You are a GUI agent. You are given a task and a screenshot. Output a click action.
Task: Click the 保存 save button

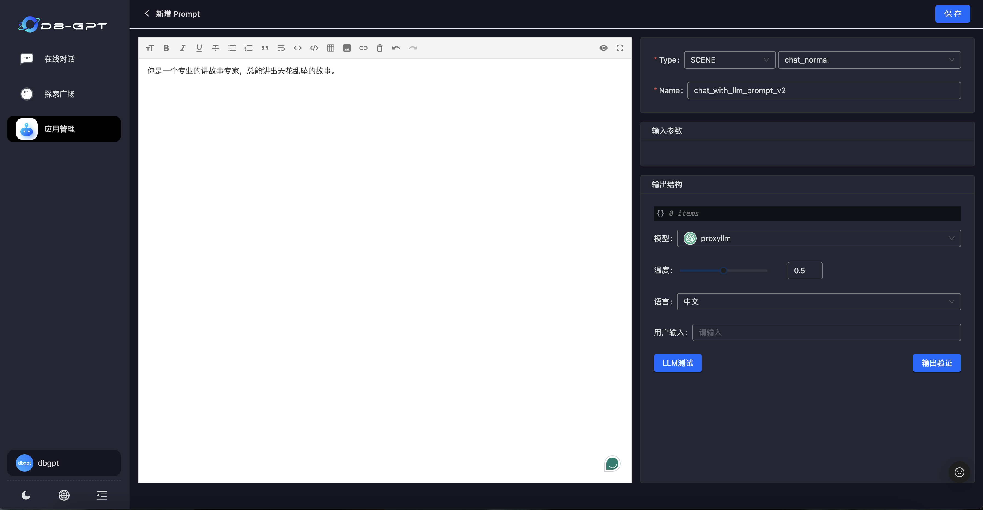[952, 14]
